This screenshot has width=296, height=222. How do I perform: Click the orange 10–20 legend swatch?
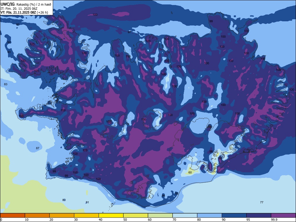pos(37,215)
